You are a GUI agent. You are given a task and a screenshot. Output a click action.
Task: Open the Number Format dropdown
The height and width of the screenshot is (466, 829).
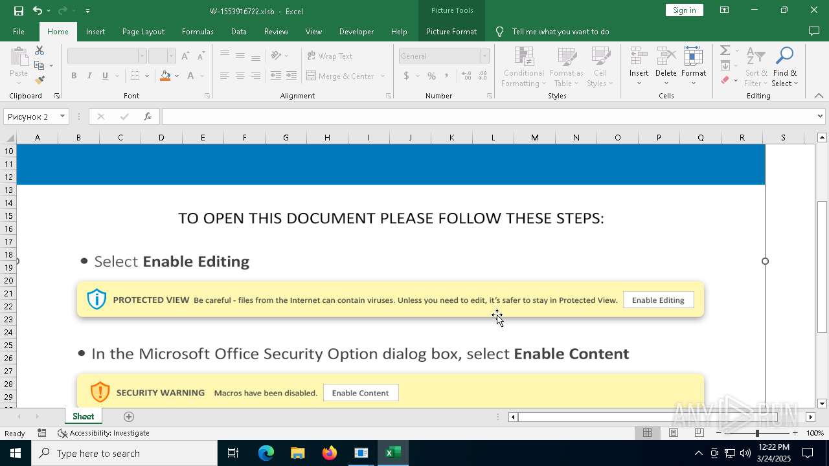click(x=484, y=56)
